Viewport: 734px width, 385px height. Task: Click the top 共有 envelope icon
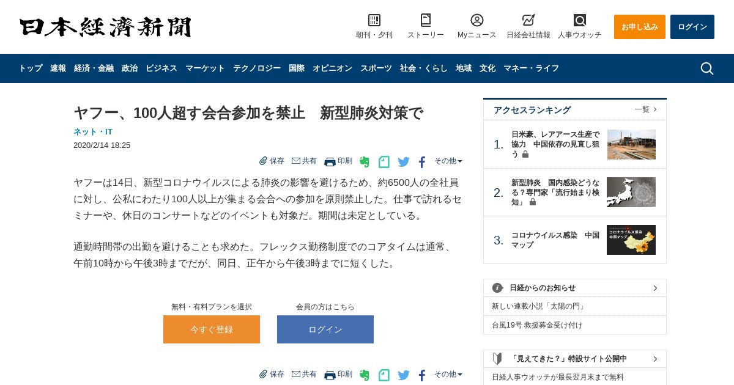point(296,161)
